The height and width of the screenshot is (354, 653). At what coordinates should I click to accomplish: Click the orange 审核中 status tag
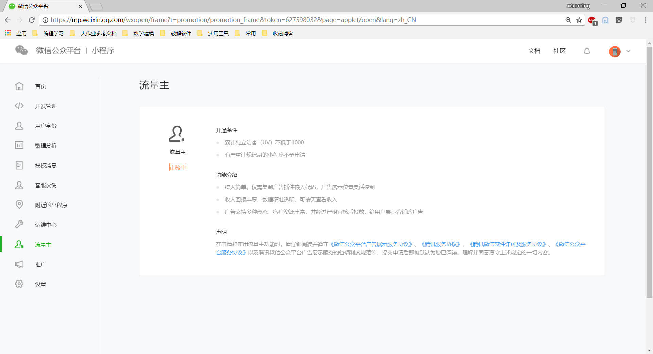178,167
